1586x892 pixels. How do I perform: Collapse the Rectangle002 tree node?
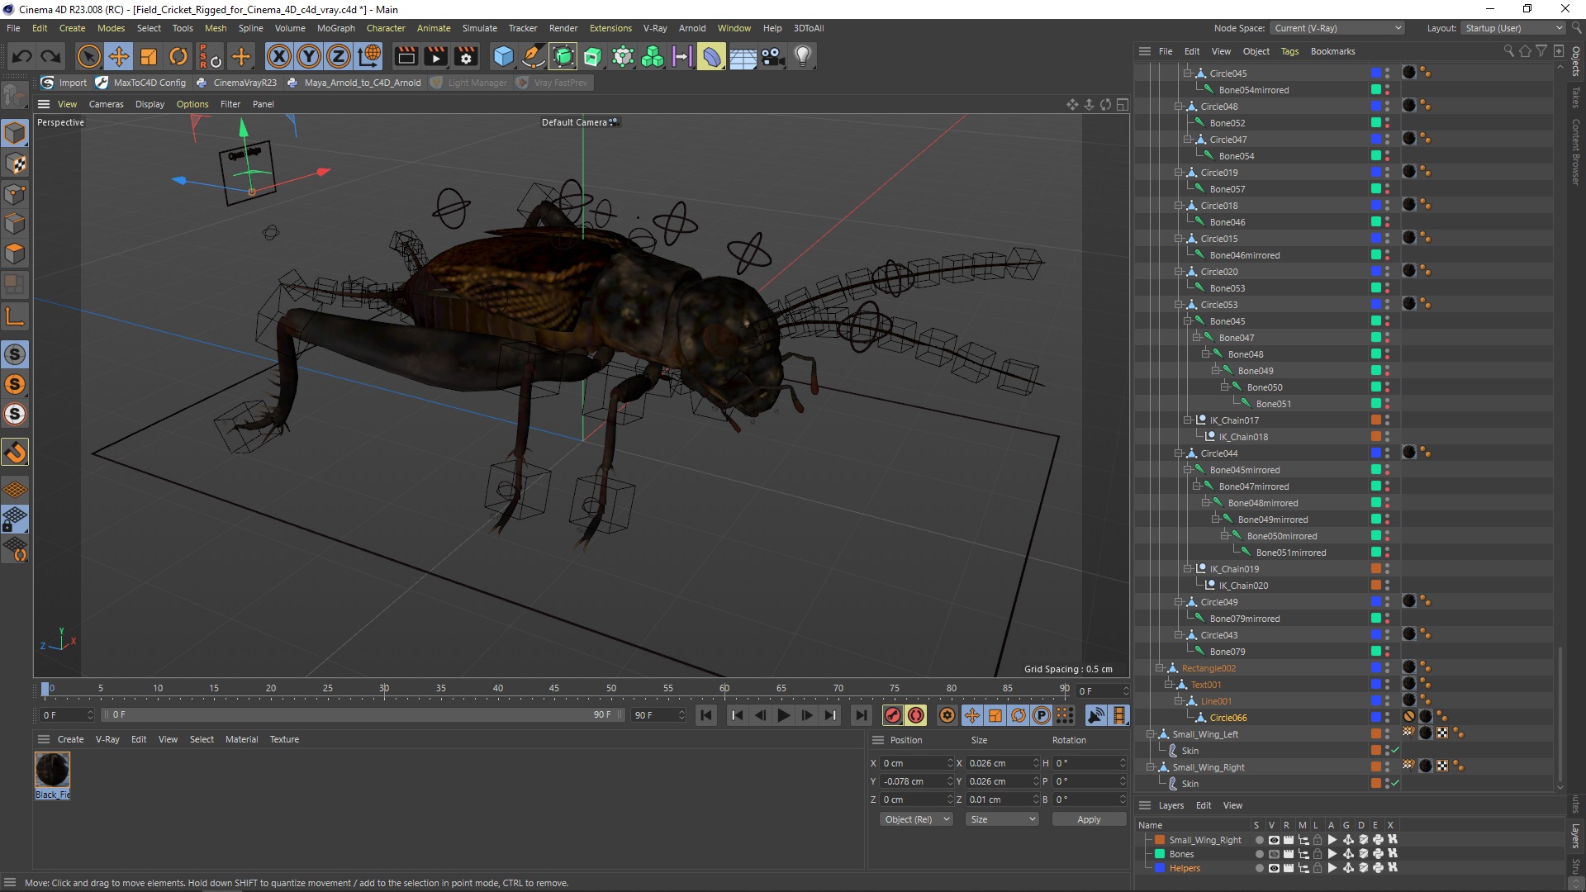click(x=1160, y=668)
